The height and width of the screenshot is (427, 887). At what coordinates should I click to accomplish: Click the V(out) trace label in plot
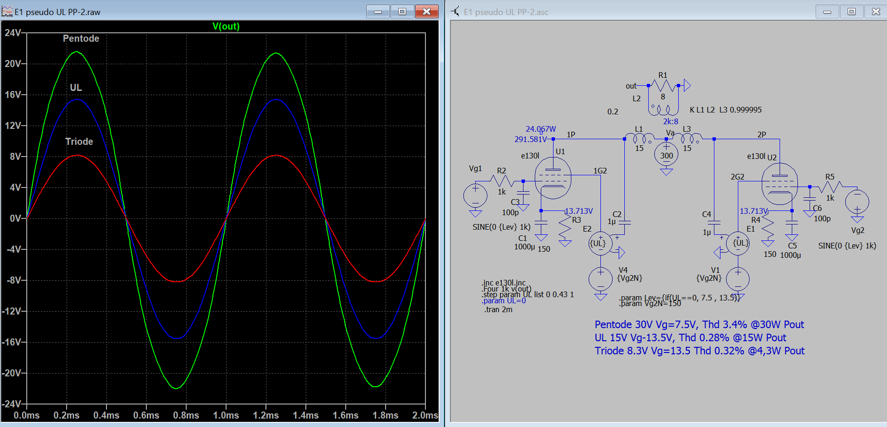pos(226,26)
